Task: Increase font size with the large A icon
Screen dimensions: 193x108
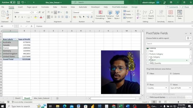Action: click(40, 12)
